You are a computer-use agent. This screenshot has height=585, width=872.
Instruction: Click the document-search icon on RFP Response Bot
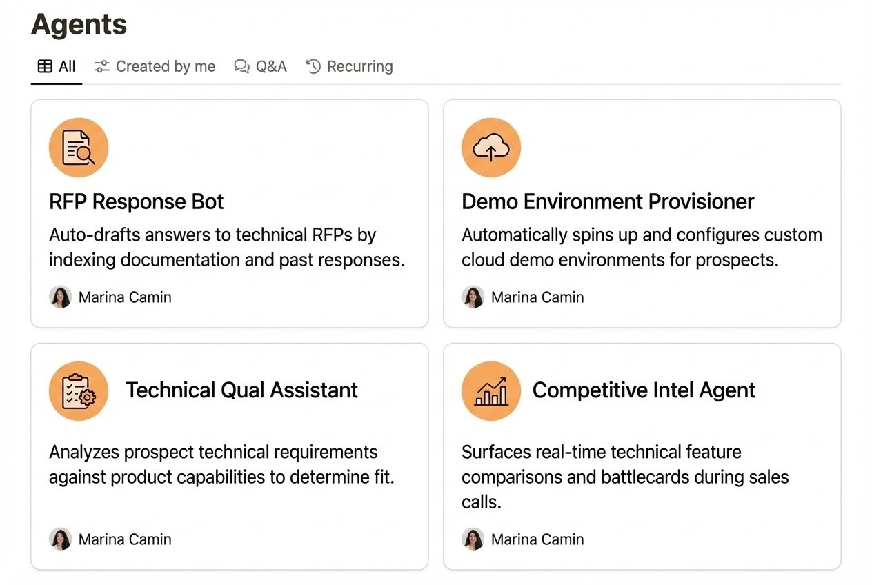(x=78, y=146)
